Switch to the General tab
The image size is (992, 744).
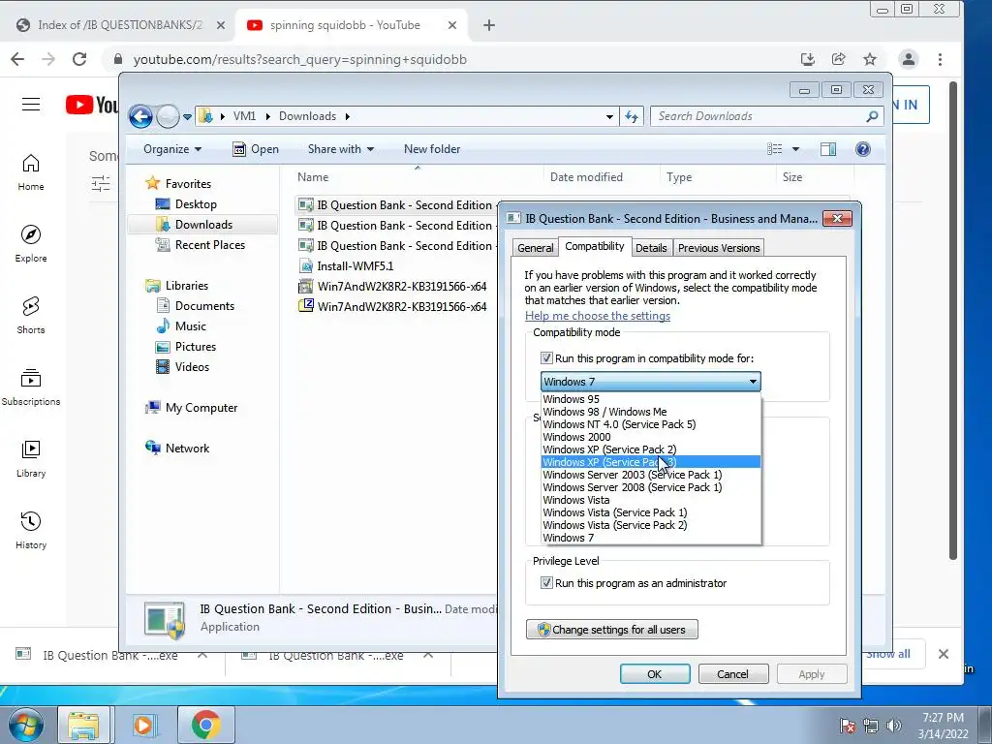coord(535,248)
